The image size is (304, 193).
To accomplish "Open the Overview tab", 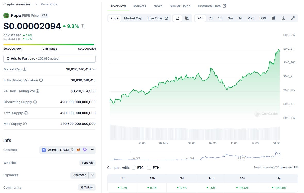I will point(118,6).
